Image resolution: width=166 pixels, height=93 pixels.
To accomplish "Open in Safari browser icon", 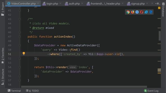I will [x=137, y=12].
